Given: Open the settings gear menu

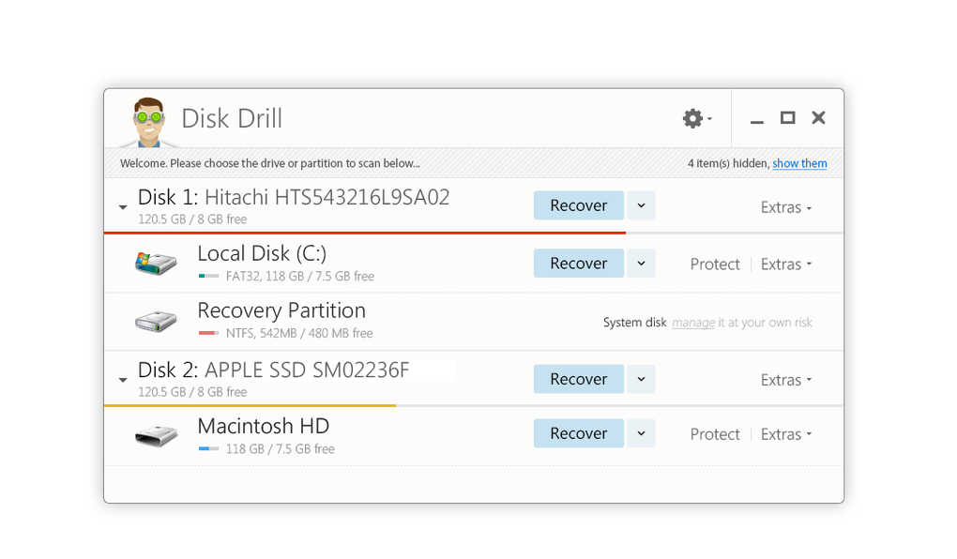Looking at the screenshot, I should [x=693, y=118].
